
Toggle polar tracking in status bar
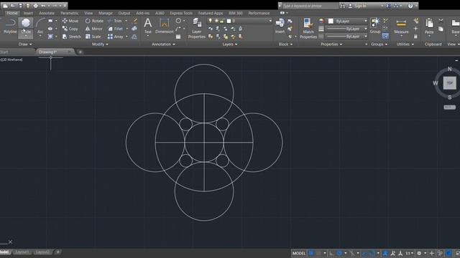coord(339,253)
